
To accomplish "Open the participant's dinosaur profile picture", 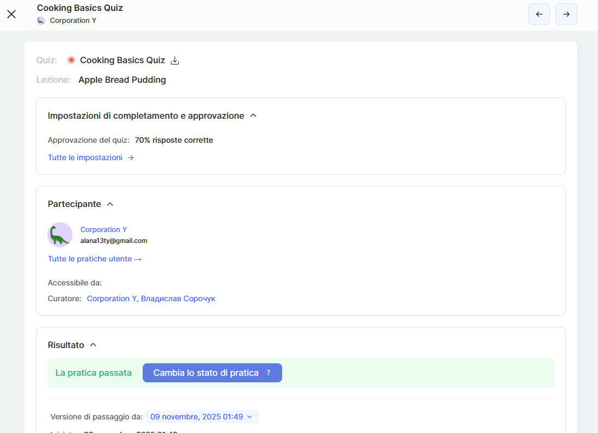I will 60,235.
